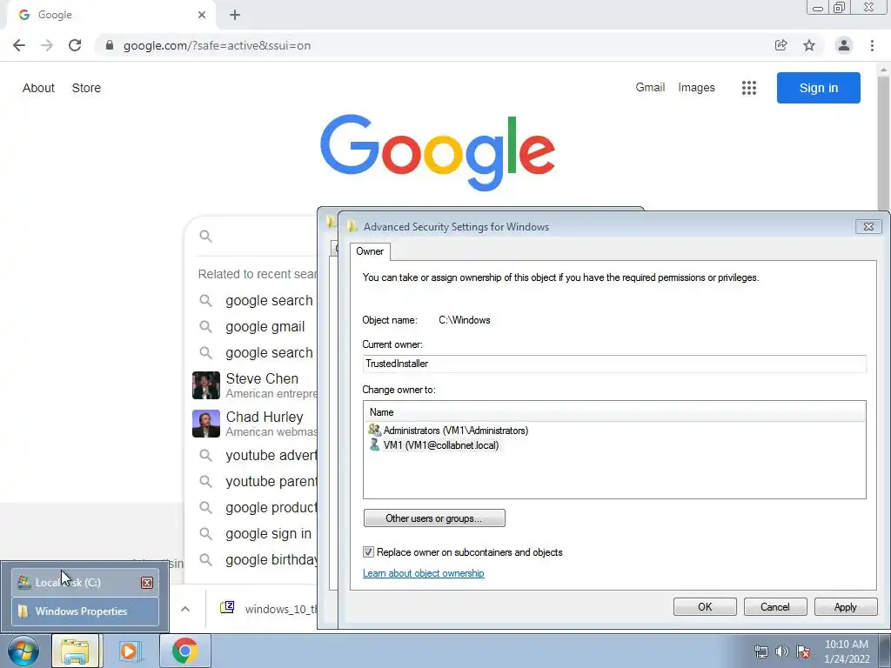The height and width of the screenshot is (668, 891).
Task: Reload the Google page
Action: tap(75, 45)
